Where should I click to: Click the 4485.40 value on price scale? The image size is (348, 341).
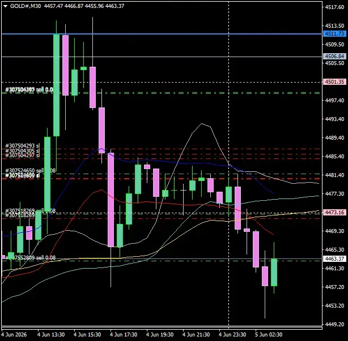334,156
